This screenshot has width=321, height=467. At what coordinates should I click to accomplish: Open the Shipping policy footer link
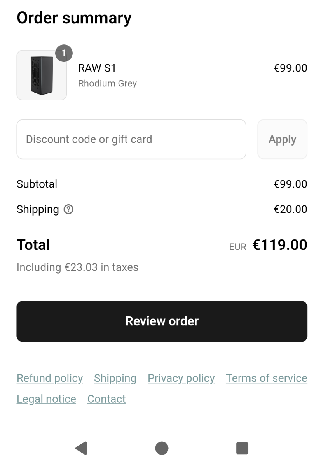click(x=115, y=378)
